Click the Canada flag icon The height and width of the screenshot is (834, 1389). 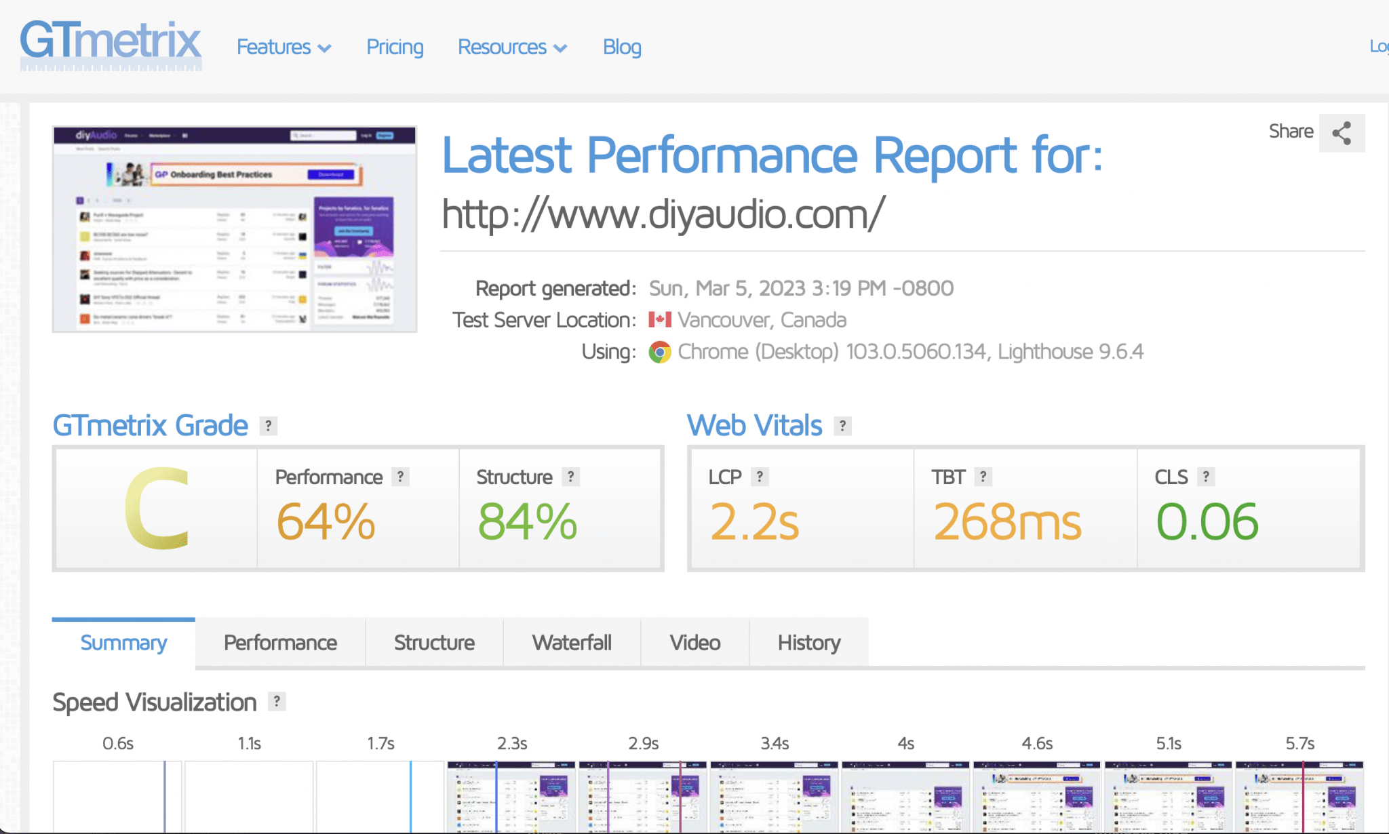click(x=660, y=319)
